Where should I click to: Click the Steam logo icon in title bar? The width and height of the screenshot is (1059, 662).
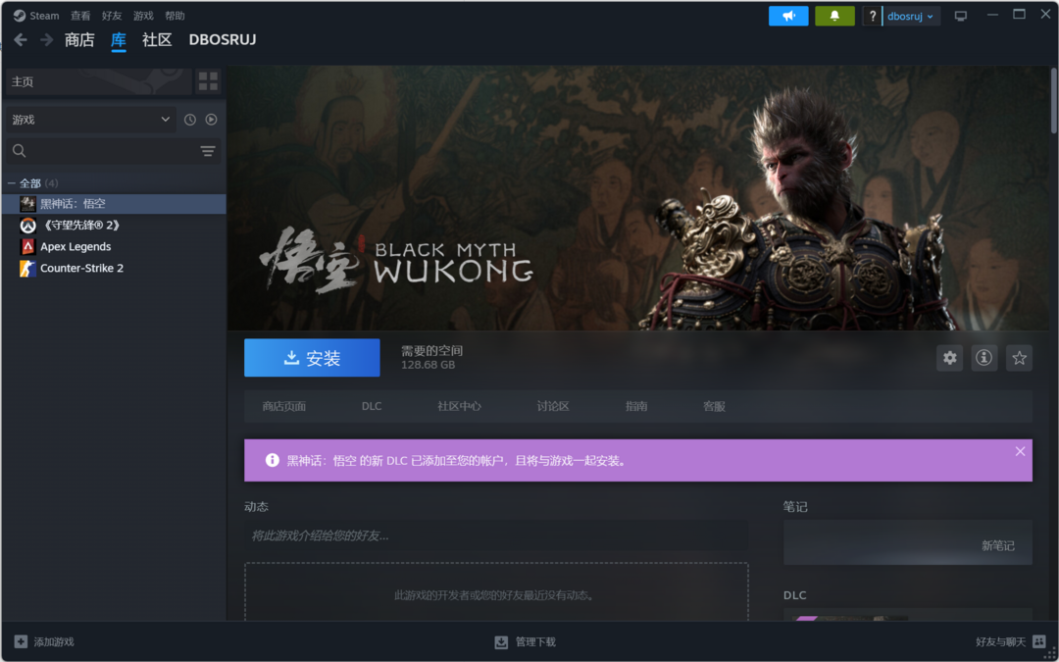(x=20, y=16)
